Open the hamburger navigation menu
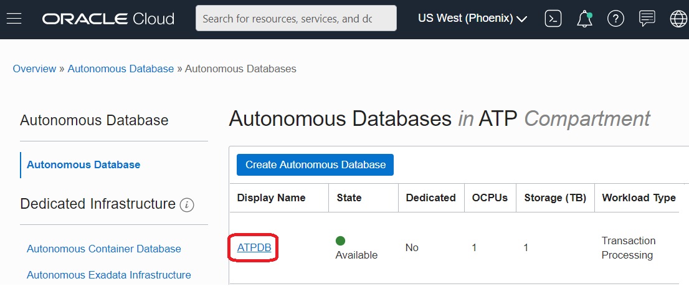The height and width of the screenshot is (286, 689). pos(14,19)
